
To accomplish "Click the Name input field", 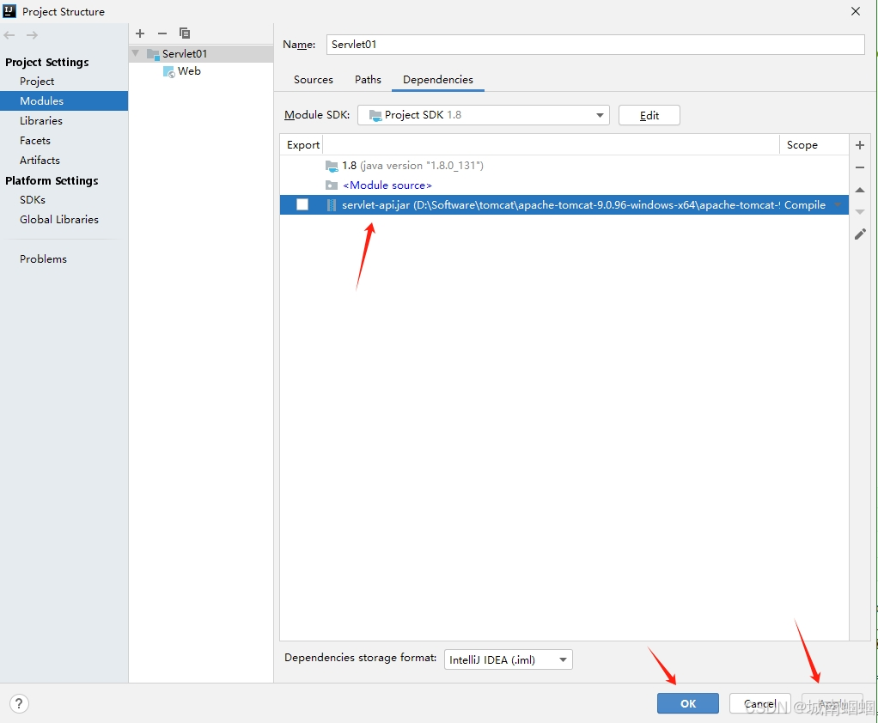I will click(595, 45).
